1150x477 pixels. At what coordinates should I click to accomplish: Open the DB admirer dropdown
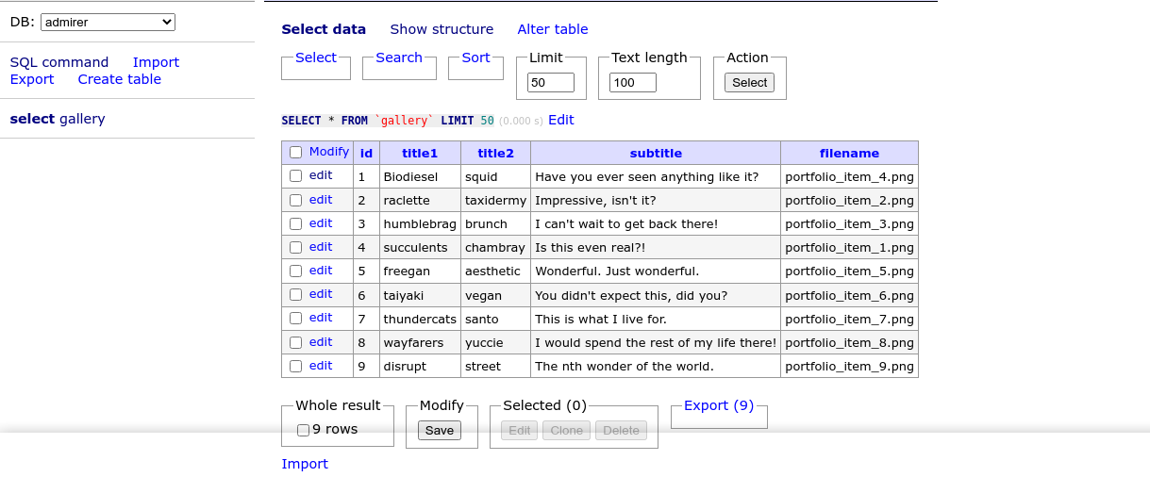pos(108,22)
